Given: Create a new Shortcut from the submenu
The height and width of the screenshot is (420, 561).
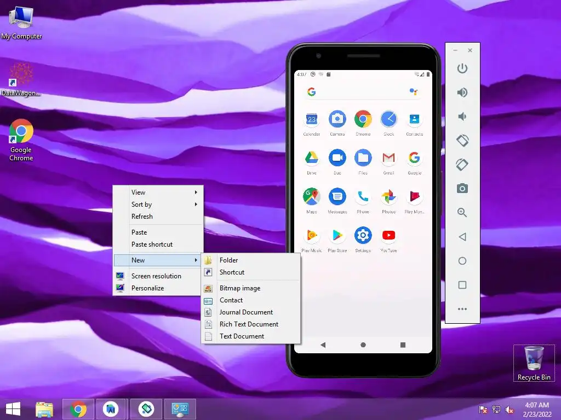Looking at the screenshot, I should 251,272.
